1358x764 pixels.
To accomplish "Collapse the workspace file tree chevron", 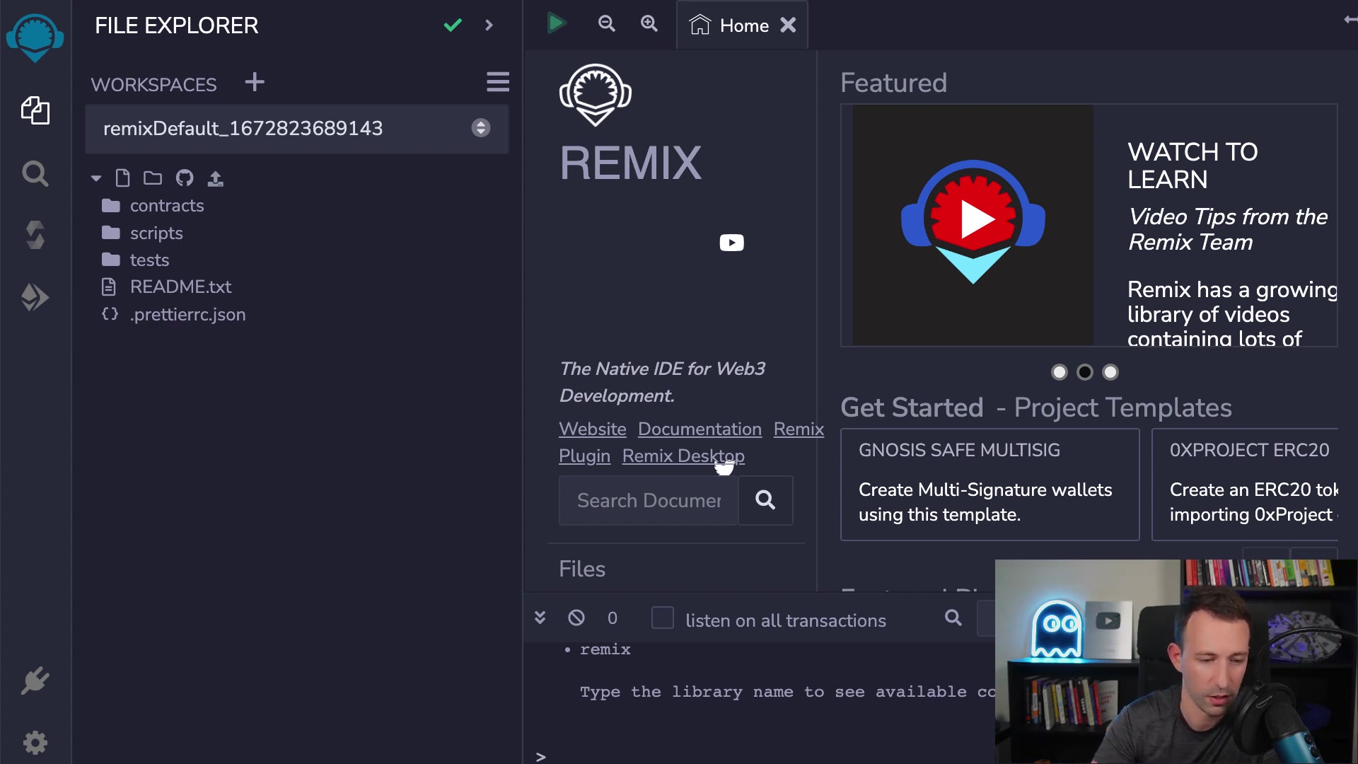I will (95, 178).
